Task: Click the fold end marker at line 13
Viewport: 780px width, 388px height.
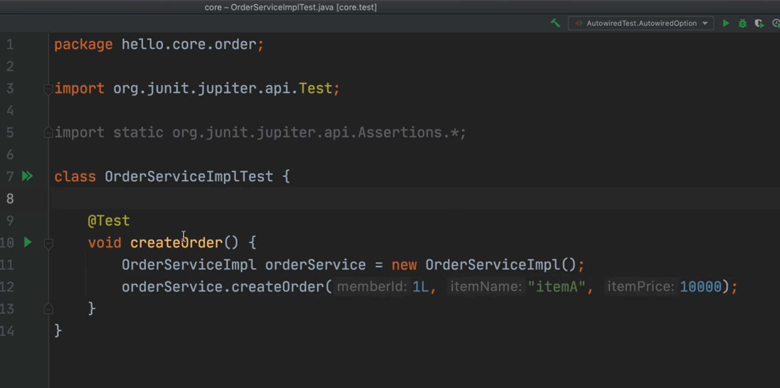Action: (x=48, y=309)
